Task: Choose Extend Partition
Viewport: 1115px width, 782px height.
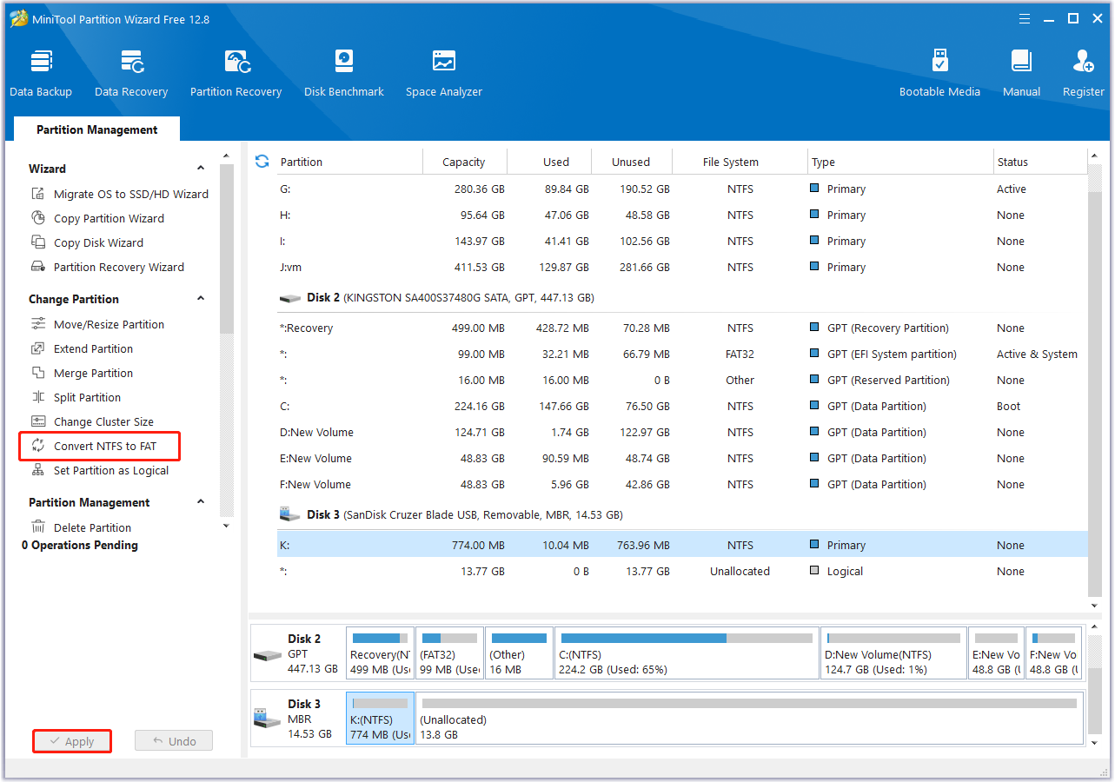Action: coord(82,349)
